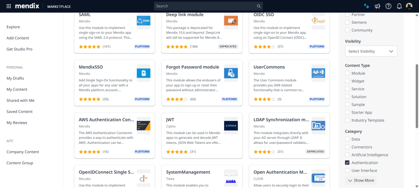Click the LDAP Synchronization folder icon
The height and width of the screenshot is (188, 419).
[x=318, y=126]
